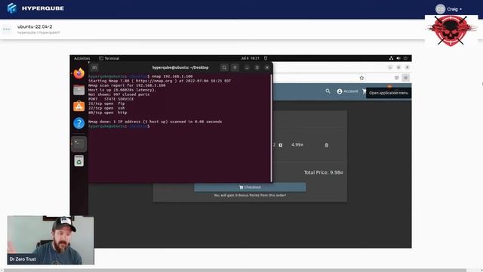This screenshot has height=272, width=483.
Task: Open the terminal hamburger menu
Action: click(235, 67)
